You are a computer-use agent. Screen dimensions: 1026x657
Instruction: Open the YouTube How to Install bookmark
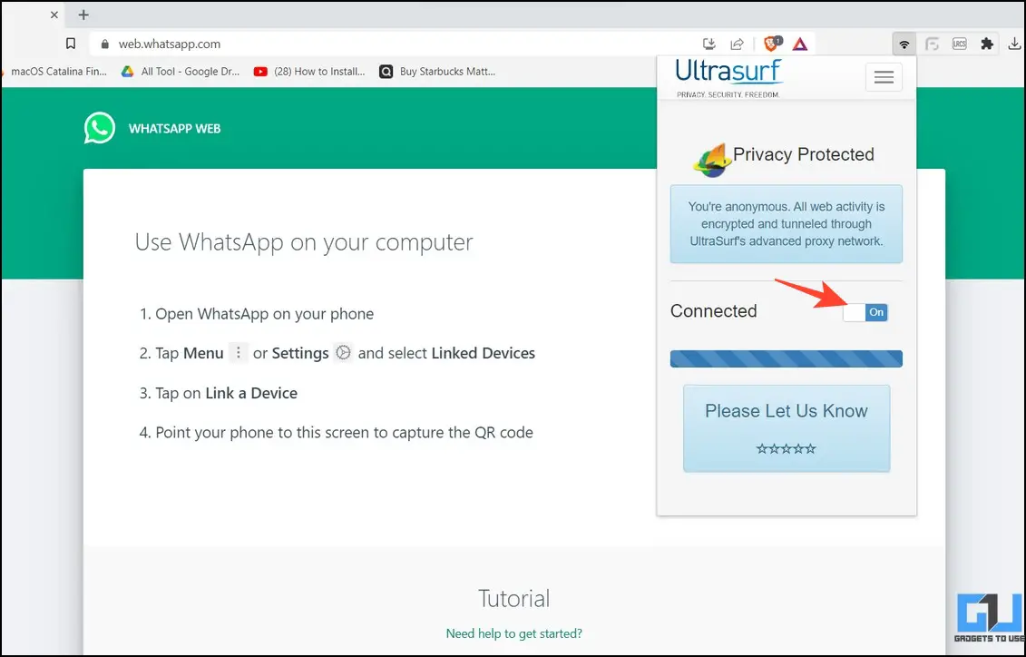coord(309,72)
